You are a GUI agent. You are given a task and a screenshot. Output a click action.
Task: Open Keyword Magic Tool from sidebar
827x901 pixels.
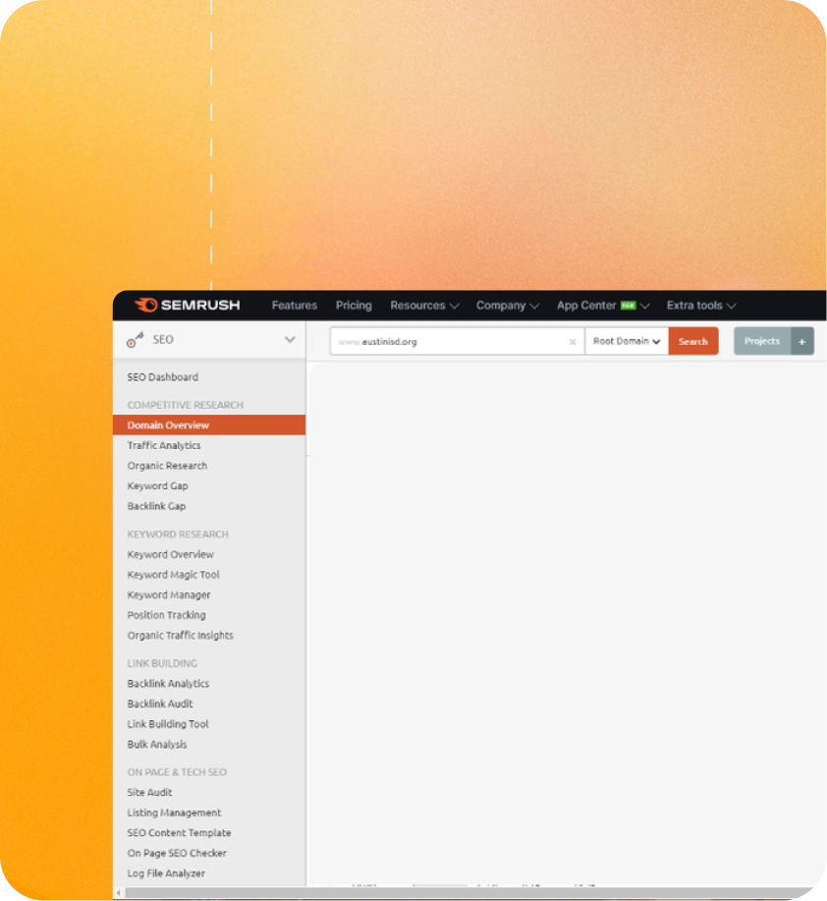[173, 575]
